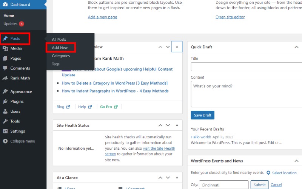Collapse WordPress Events and News widget
The height and width of the screenshot is (189, 302).
[296, 161]
